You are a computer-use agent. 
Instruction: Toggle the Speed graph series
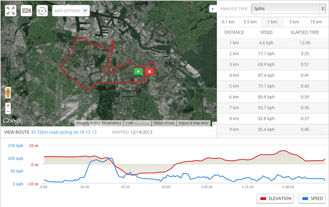(x=311, y=198)
